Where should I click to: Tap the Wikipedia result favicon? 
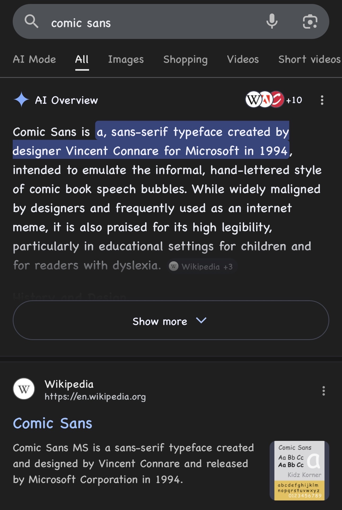pyautogui.click(x=24, y=389)
